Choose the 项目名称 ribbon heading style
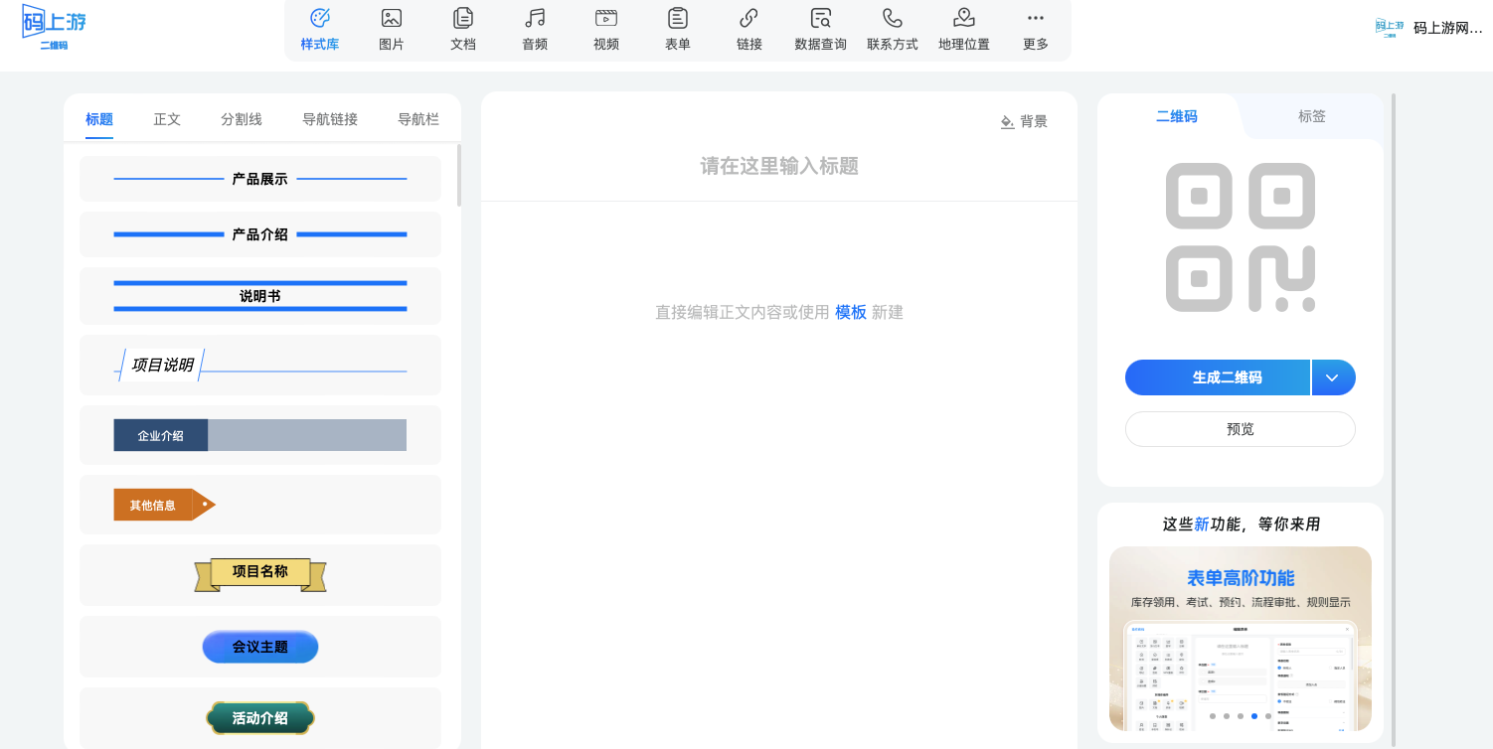Image resolution: width=1493 pixels, height=749 pixels. click(260, 574)
